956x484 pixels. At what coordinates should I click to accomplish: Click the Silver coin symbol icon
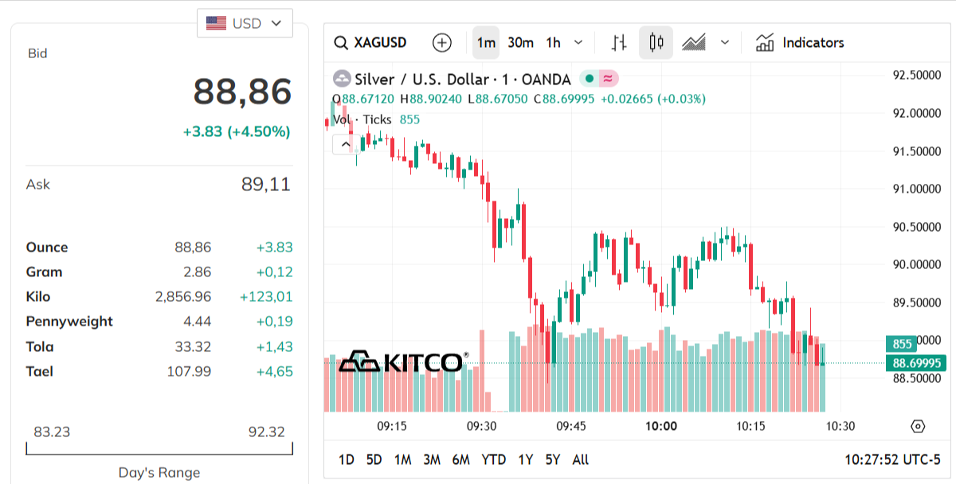tap(342, 79)
